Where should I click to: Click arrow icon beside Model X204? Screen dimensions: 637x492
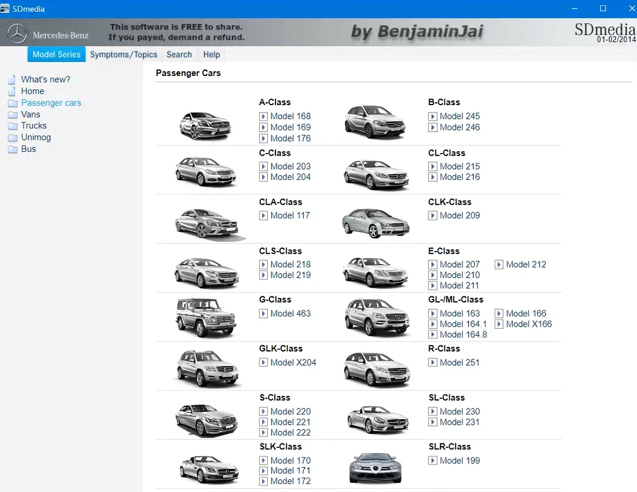263,362
